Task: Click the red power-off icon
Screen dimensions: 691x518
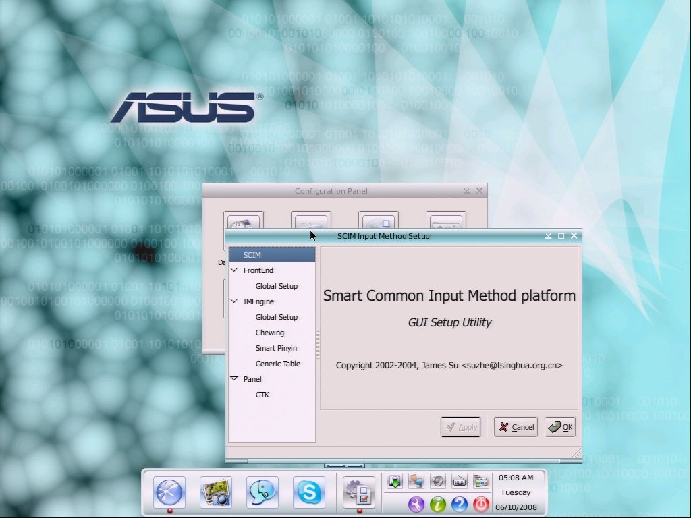Action: (481, 504)
